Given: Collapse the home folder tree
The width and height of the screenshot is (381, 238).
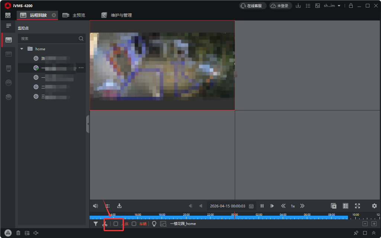Looking at the screenshot, I should 22,49.
